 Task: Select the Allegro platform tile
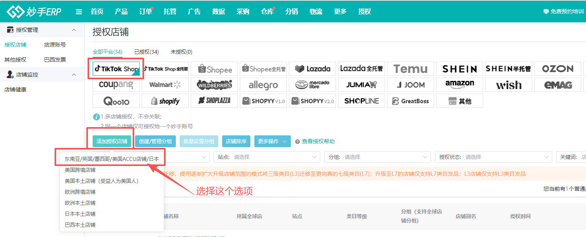[x=263, y=85]
